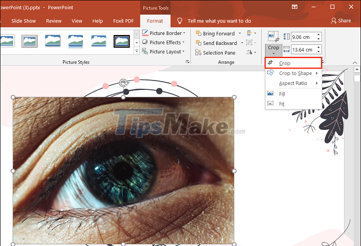Click the Fit icon in the crop menu
Screen dimensions: 361x246
click(270, 103)
